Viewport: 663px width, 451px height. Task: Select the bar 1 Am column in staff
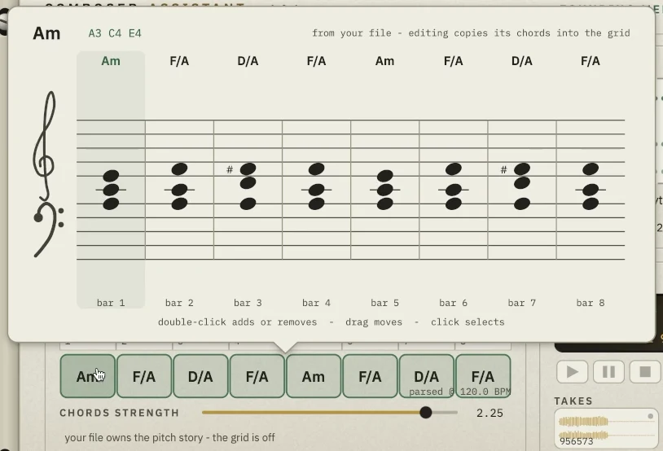point(111,180)
